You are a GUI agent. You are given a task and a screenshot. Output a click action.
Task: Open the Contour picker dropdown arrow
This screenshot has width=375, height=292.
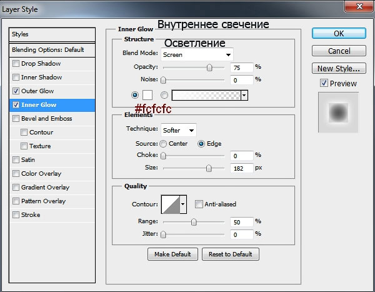(x=183, y=204)
